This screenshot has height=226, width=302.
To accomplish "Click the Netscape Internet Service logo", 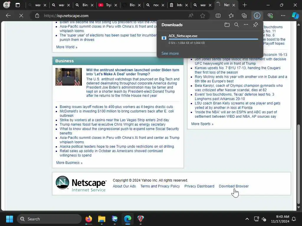I will (x=81, y=184).
